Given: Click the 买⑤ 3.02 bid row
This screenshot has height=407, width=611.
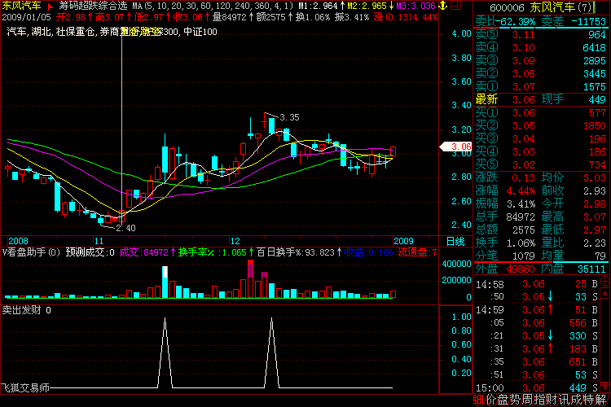Looking at the screenshot, I should (541, 164).
